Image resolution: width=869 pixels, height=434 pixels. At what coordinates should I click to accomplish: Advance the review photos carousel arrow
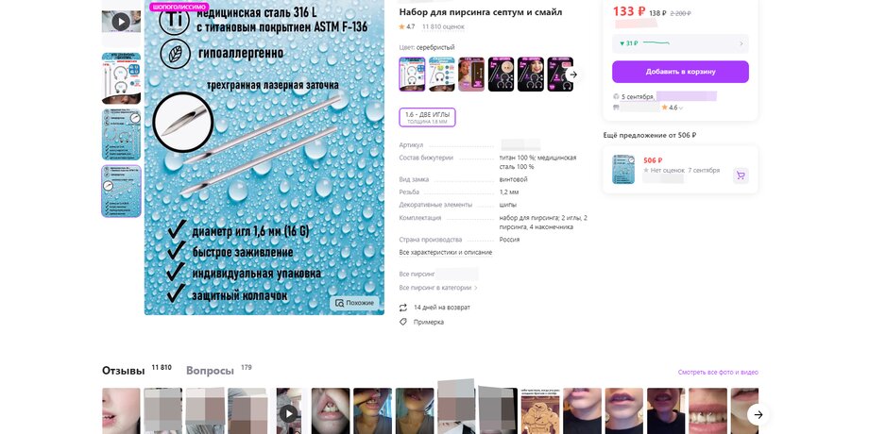[758, 414]
